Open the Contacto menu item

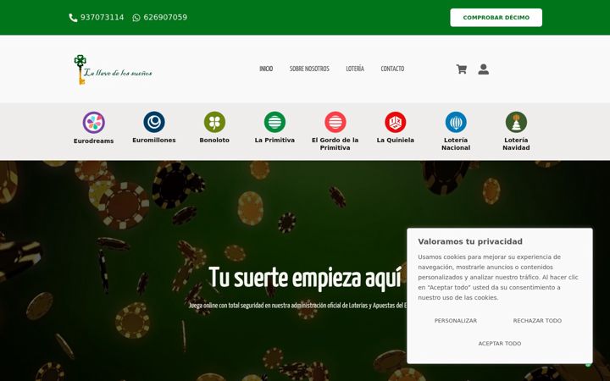pyautogui.click(x=392, y=69)
